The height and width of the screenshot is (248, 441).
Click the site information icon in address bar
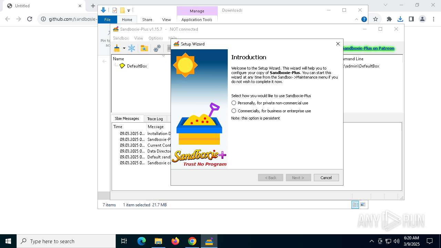[43, 19]
